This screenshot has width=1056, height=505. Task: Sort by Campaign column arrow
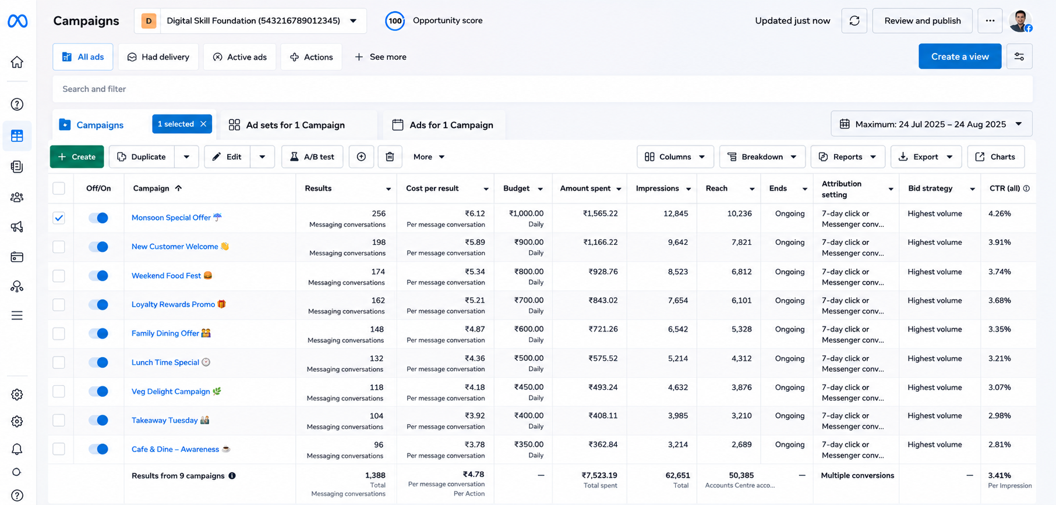179,188
